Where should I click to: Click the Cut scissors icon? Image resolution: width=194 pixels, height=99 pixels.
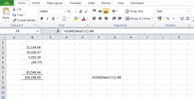click(x=14, y=9)
